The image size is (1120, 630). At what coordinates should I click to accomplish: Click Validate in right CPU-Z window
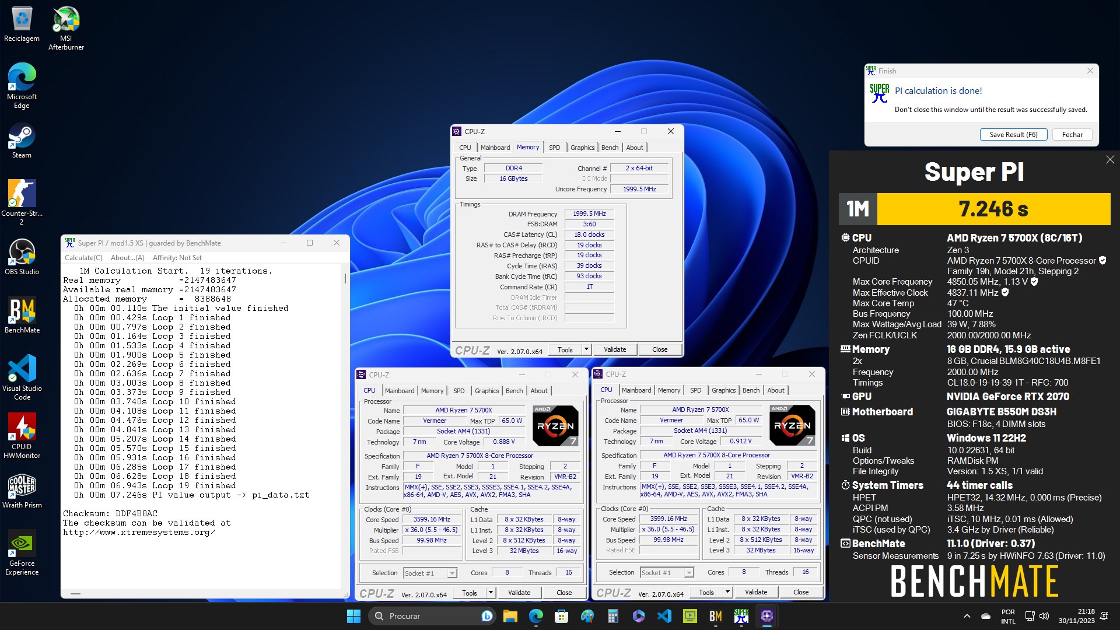click(x=756, y=592)
